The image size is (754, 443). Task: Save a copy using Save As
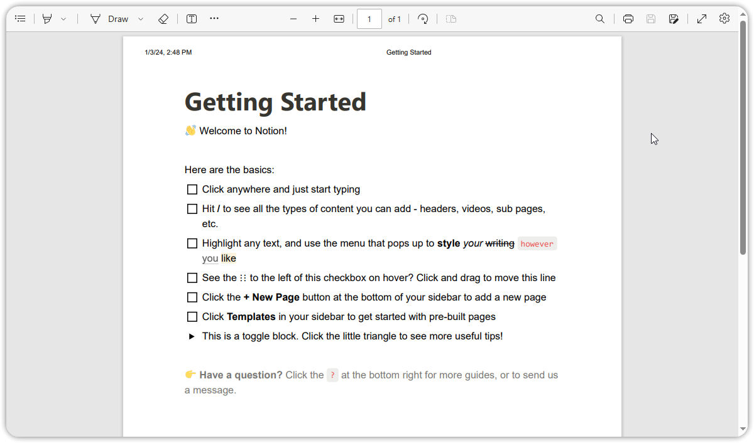674,18
